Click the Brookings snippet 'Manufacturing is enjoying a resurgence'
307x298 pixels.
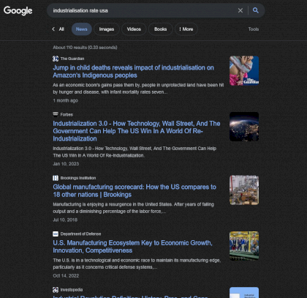[133, 208]
